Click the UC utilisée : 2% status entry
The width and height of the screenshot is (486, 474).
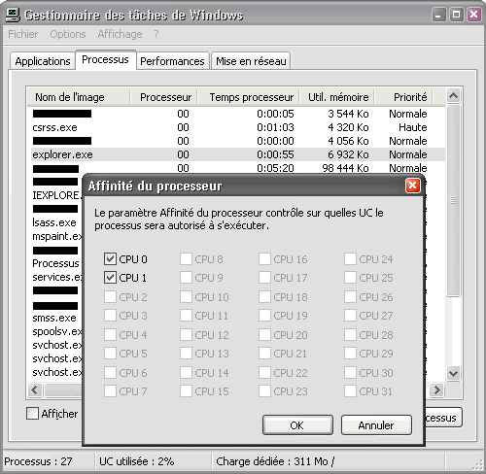[137, 461]
